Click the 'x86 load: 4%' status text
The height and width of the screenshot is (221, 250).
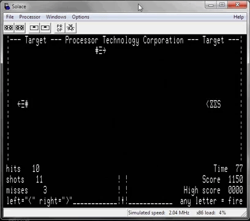211,213
